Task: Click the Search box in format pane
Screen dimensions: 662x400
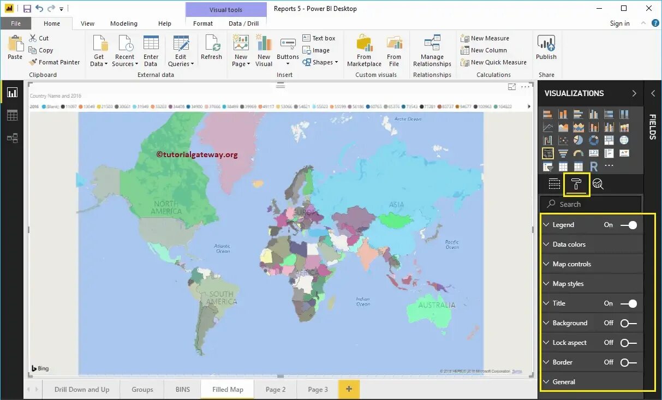Action: tap(591, 204)
